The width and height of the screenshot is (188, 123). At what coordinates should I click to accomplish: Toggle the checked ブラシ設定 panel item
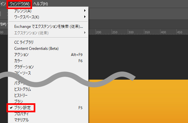click(48, 108)
